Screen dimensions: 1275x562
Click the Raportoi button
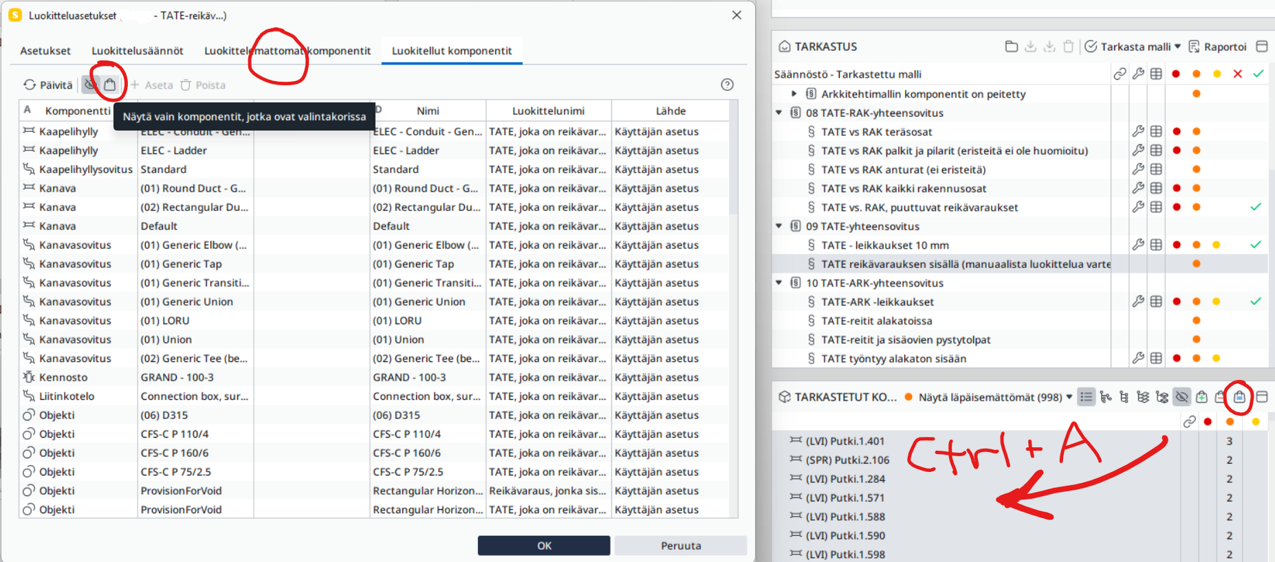tap(1217, 47)
